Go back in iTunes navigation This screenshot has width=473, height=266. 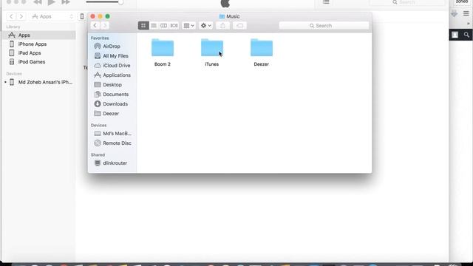coord(11,16)
